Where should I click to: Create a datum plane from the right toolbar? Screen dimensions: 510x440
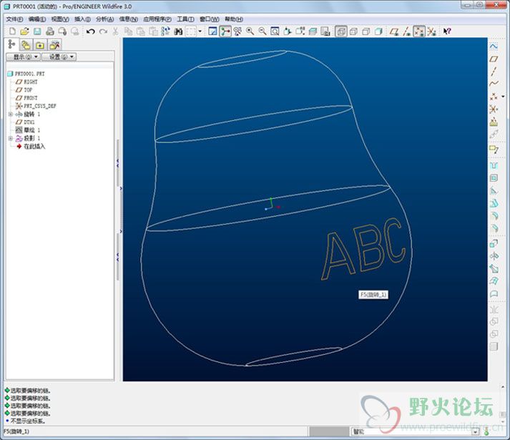pyautogui.click(x=494, y=59)
